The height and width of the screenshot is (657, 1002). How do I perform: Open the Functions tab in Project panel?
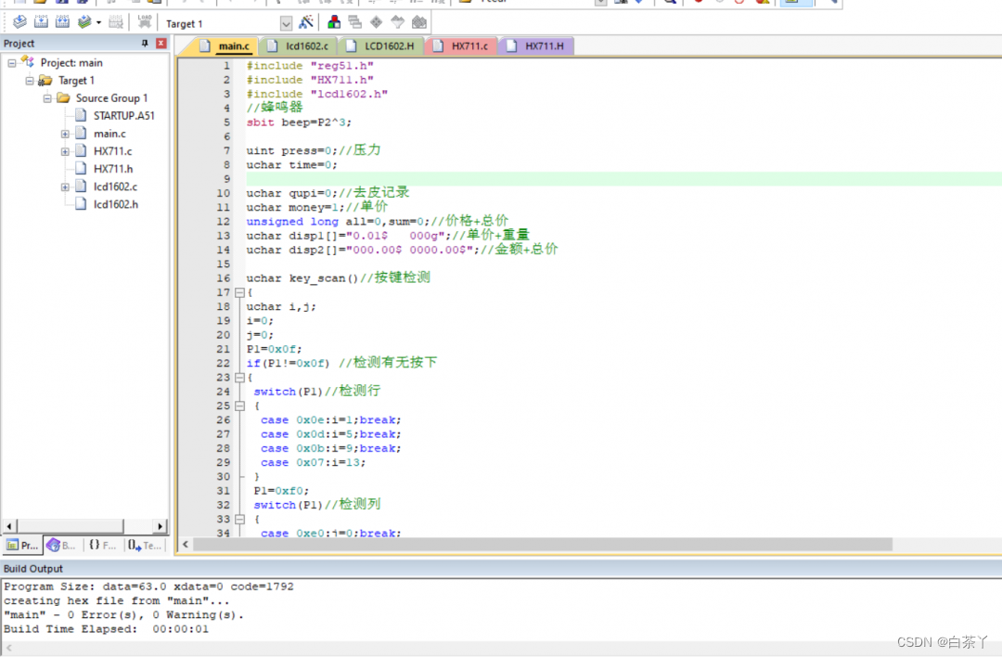pos(103,546)
